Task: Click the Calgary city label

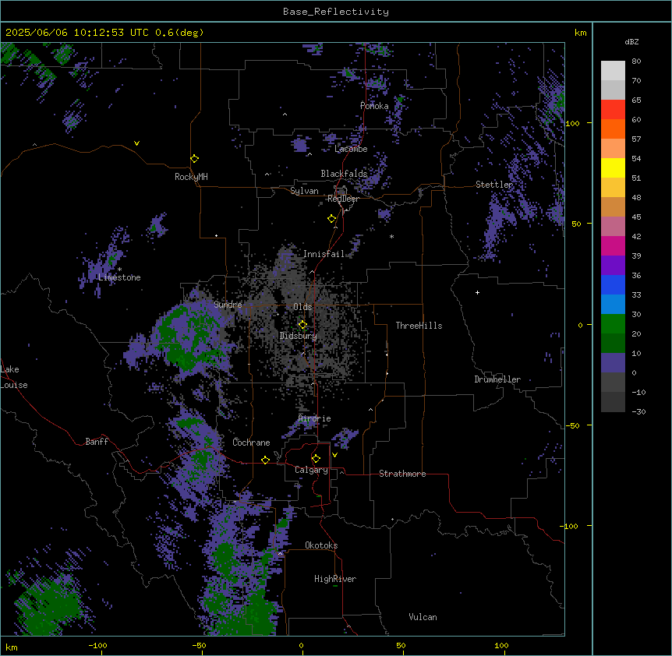Action: coord(311,470)
